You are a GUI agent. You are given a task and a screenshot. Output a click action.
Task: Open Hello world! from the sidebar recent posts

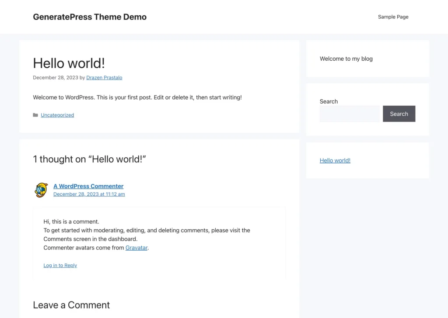pyautogui.click(x=335, y=160)
